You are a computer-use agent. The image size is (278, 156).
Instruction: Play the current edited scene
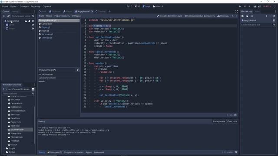255,6
